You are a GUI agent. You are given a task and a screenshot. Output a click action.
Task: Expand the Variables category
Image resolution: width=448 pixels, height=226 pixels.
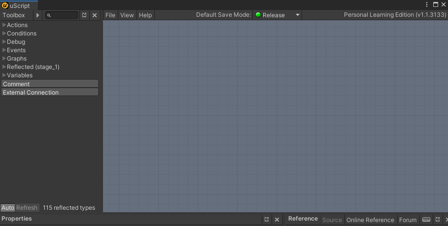[4, 75]
